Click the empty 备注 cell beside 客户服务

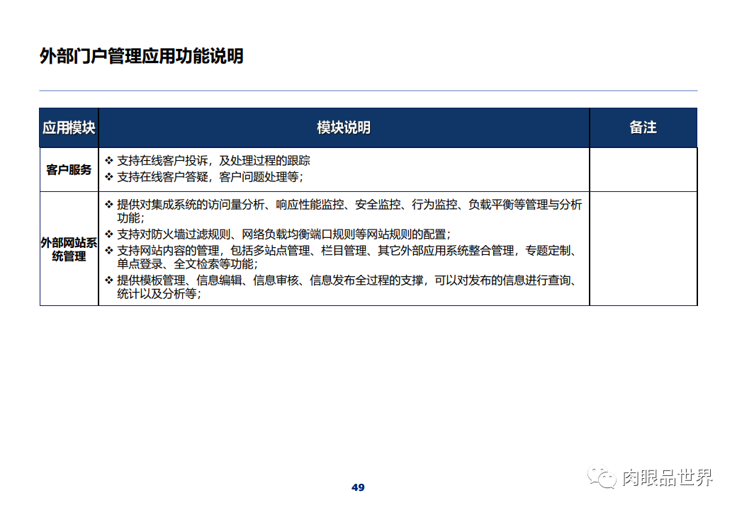[x=643, y=169]
